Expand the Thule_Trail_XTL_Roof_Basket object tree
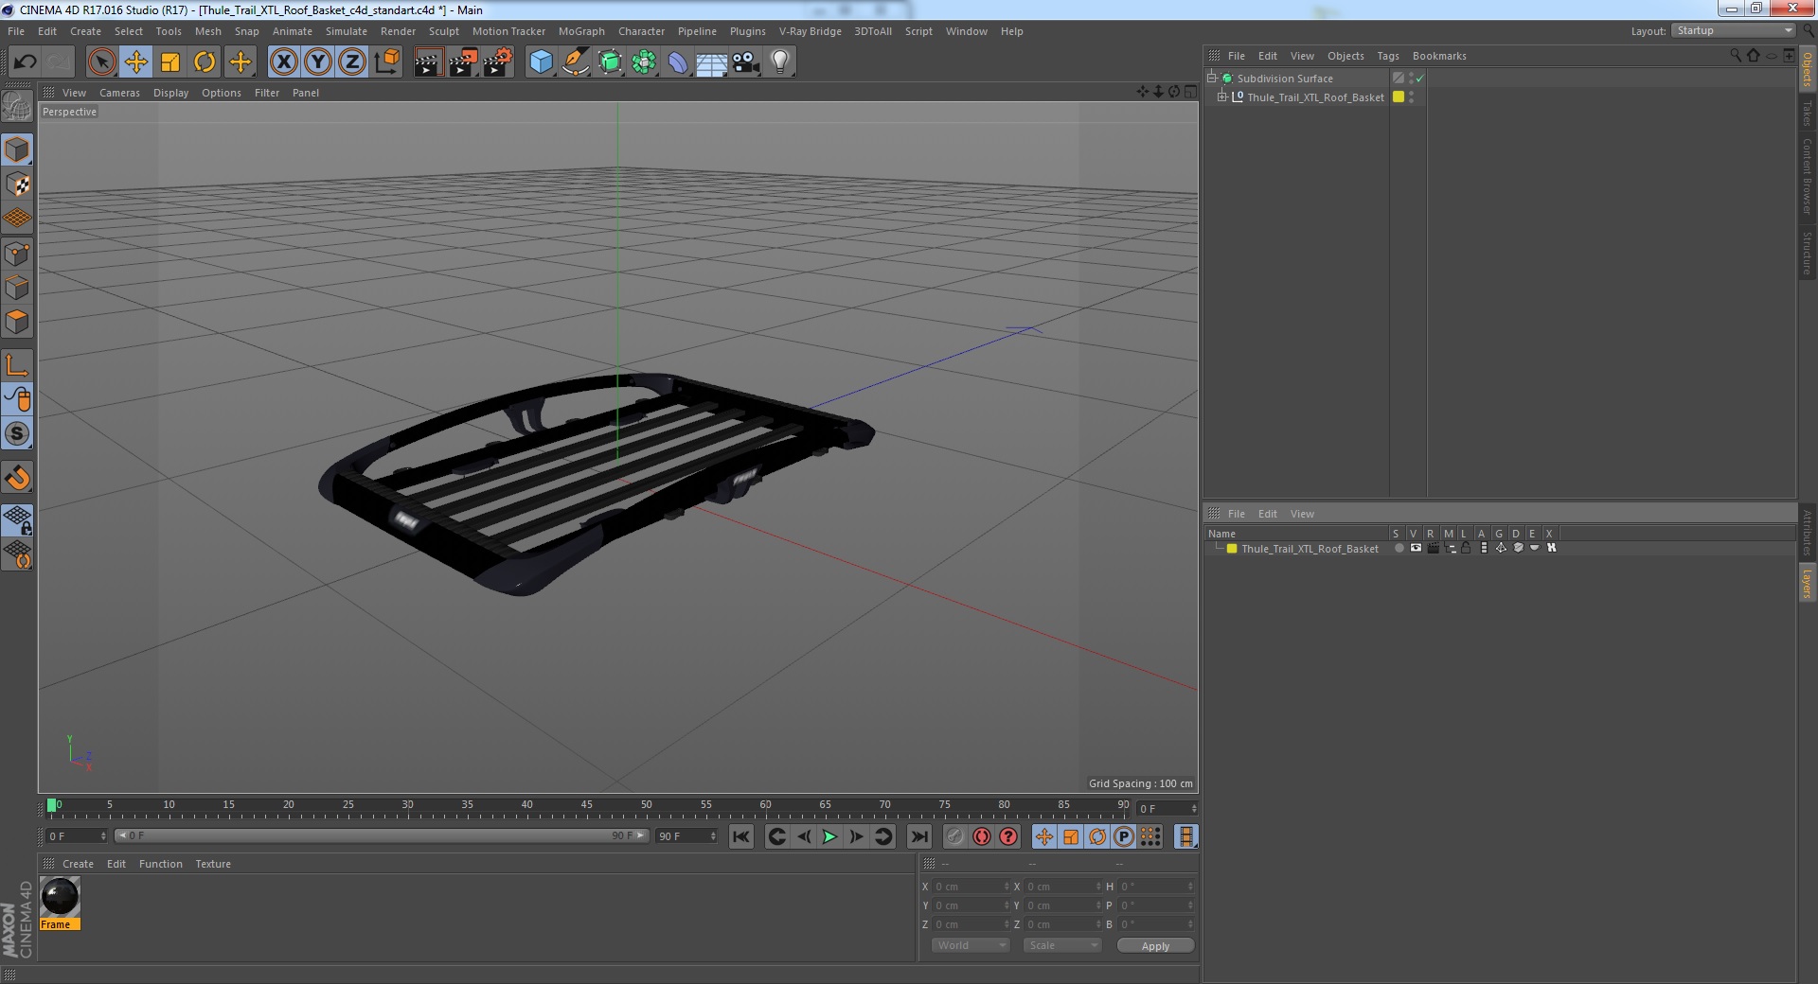 pyautogui.click(x=1221, y=97)
